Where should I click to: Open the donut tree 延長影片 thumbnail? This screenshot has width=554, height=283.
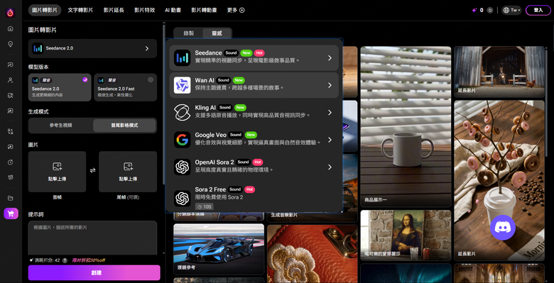point(499,180)
